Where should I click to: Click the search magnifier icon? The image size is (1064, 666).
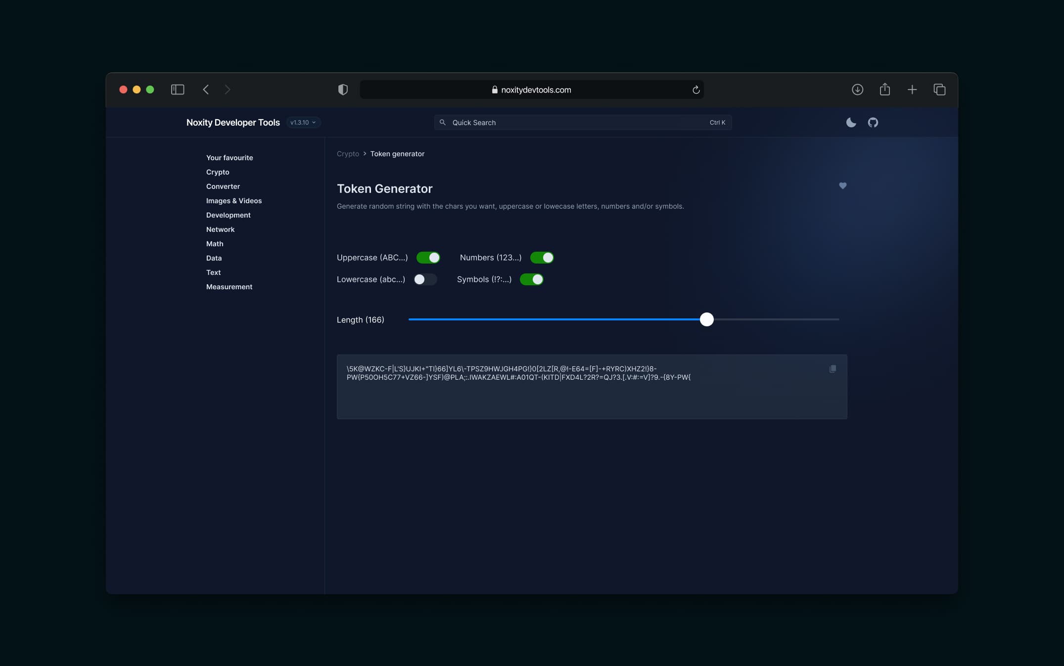443,122
